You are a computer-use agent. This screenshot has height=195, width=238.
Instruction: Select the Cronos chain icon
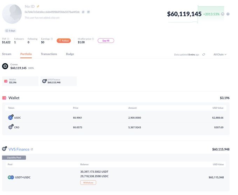5,66
